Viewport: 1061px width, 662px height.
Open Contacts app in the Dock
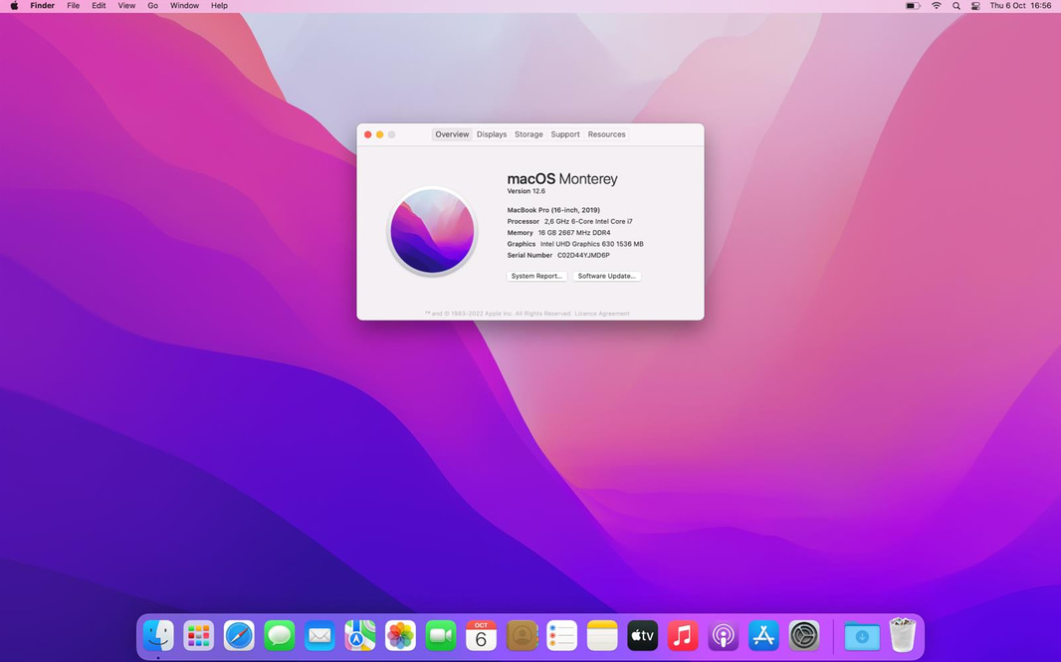522,635
